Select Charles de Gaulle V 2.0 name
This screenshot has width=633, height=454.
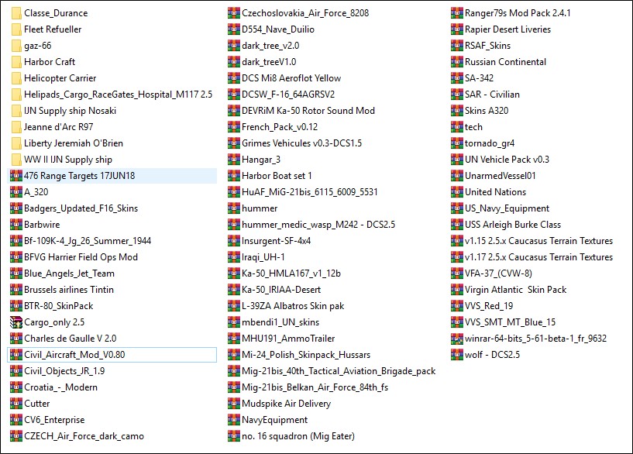click(71, 339)
